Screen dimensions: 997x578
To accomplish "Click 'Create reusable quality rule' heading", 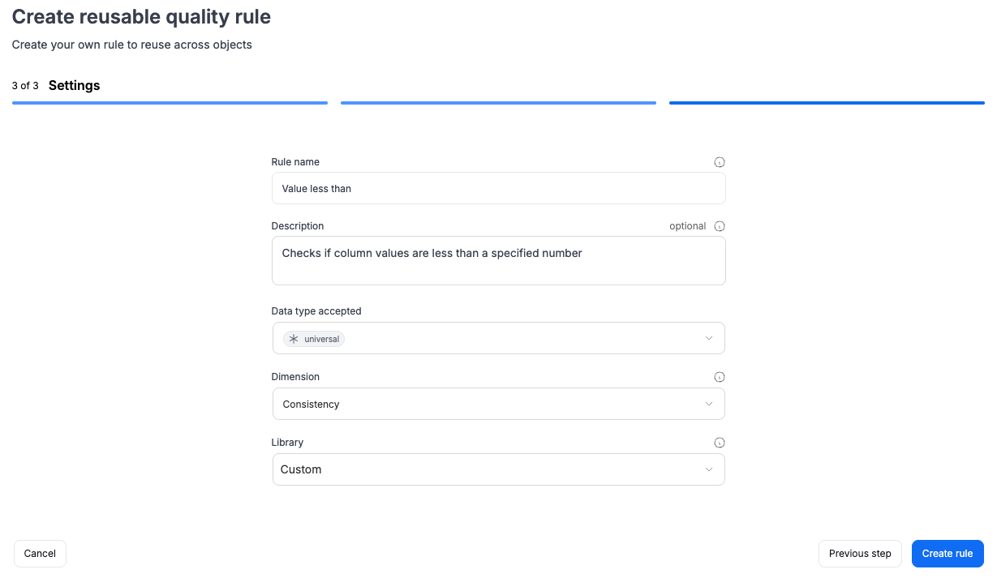I will (141, 16).
